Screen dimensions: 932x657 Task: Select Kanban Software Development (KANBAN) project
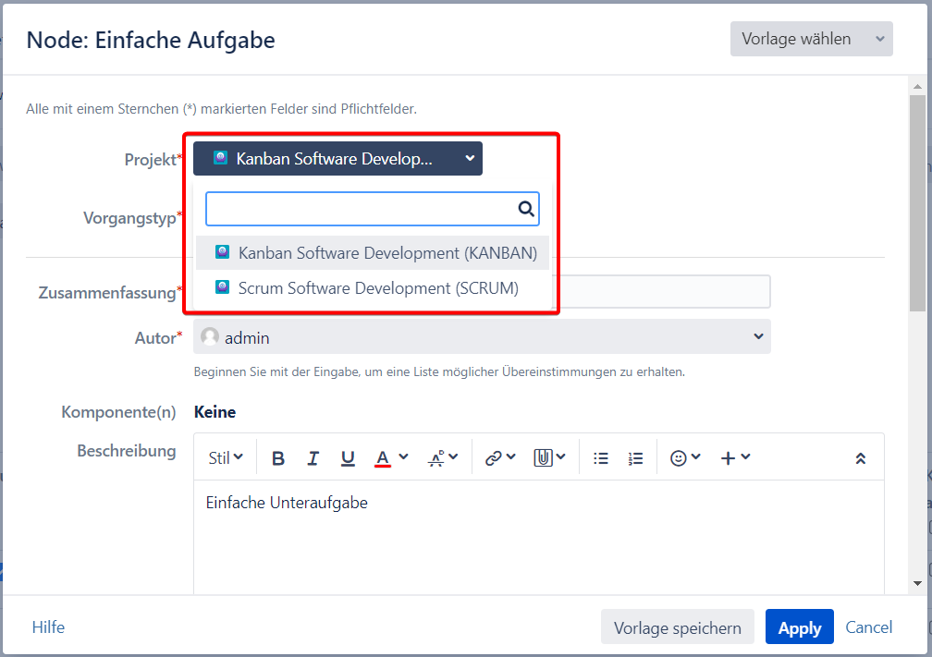coord(373,252)
